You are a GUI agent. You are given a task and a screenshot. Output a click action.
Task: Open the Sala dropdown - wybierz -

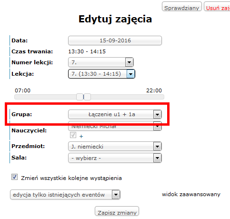point(115,158)
